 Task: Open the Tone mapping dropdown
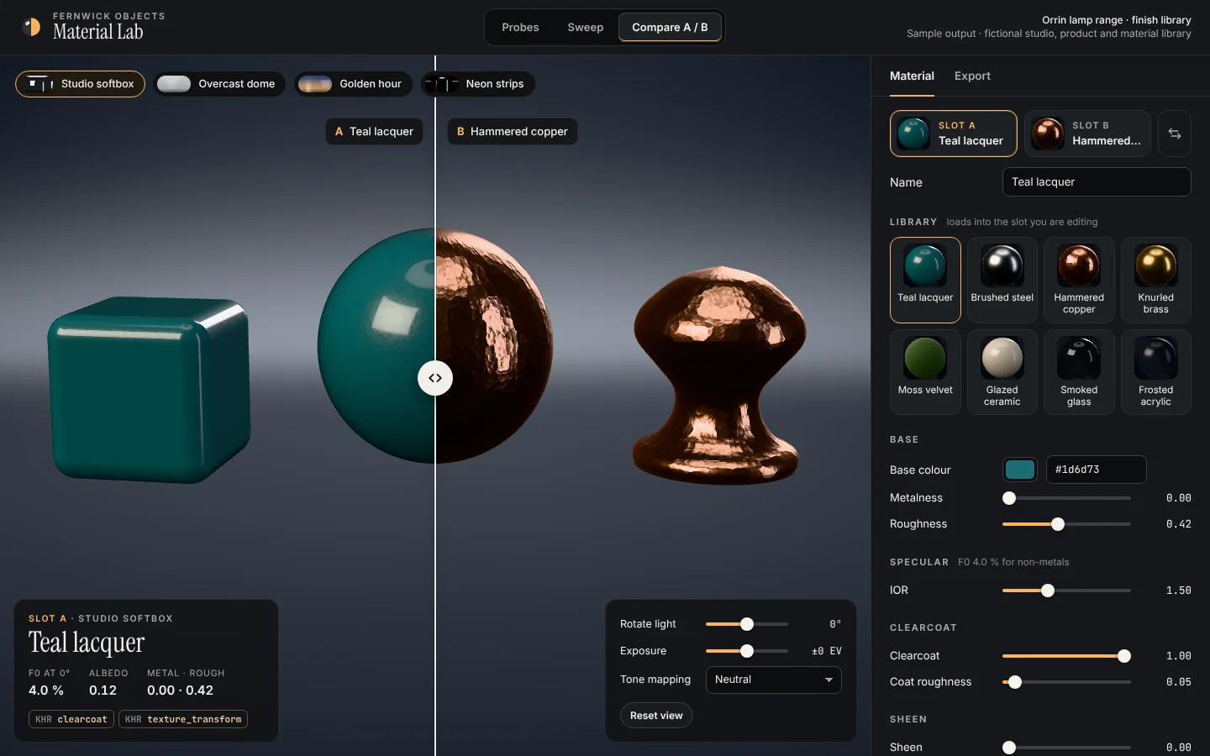tap(773, 680)
